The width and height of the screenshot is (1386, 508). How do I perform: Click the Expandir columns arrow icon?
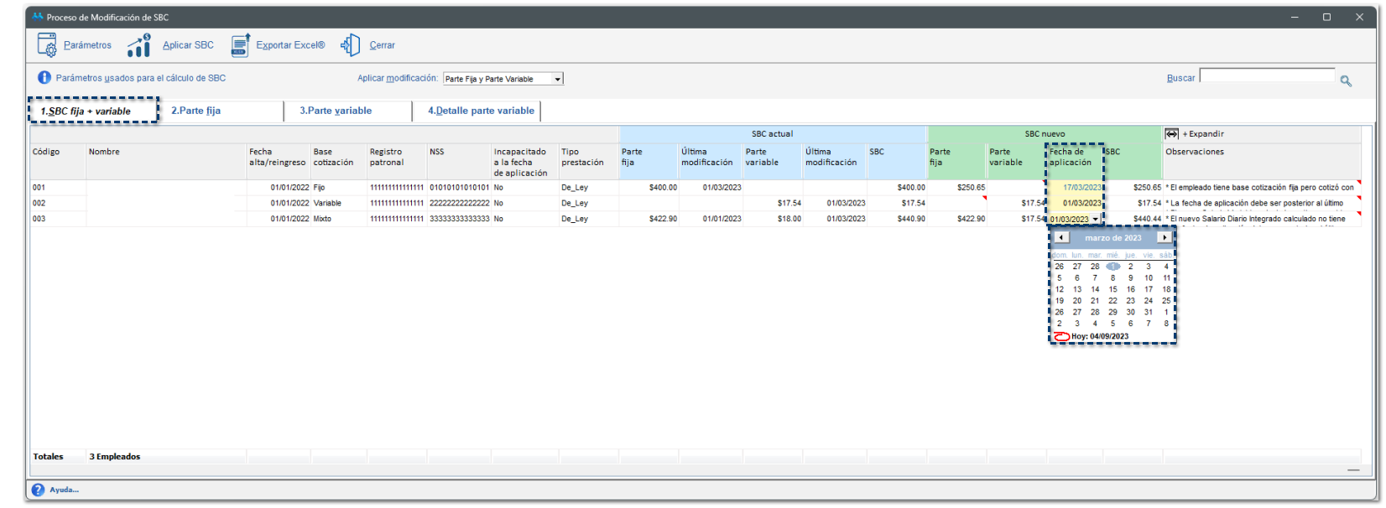pos(1171,134)
